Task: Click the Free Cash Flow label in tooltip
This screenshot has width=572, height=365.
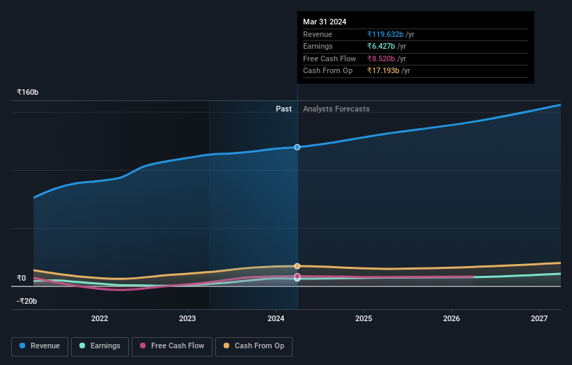Action: (x=330, y=59)
